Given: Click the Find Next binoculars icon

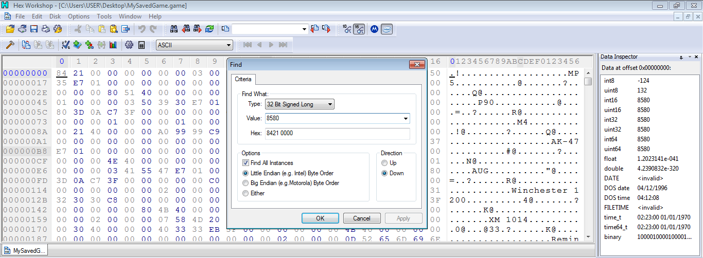Looking at the screenshot, I should tap(198, 29).
